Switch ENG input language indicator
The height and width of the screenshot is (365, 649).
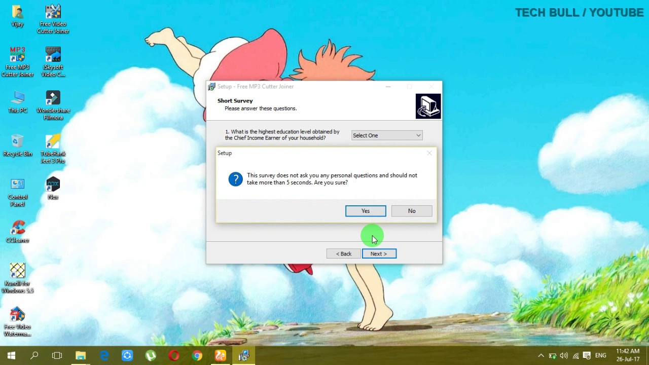click(x=601, y=356)
